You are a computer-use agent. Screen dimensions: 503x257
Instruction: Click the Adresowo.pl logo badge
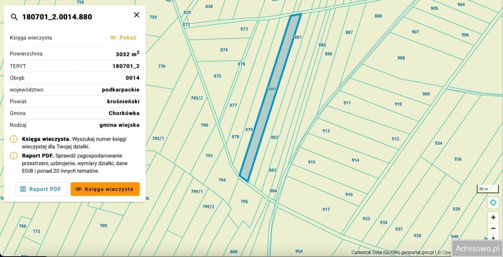tap(477, 248)
